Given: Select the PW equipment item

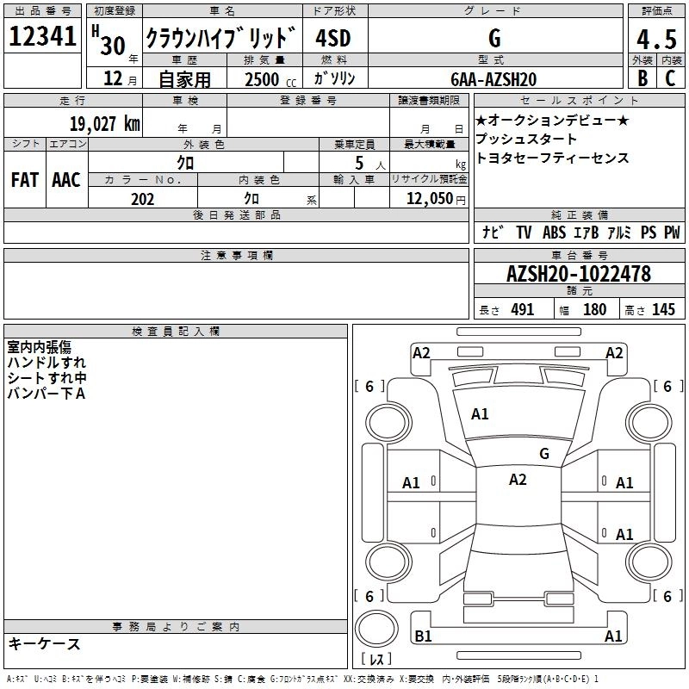Looking at the screenshot, I should tap(672, 233).
